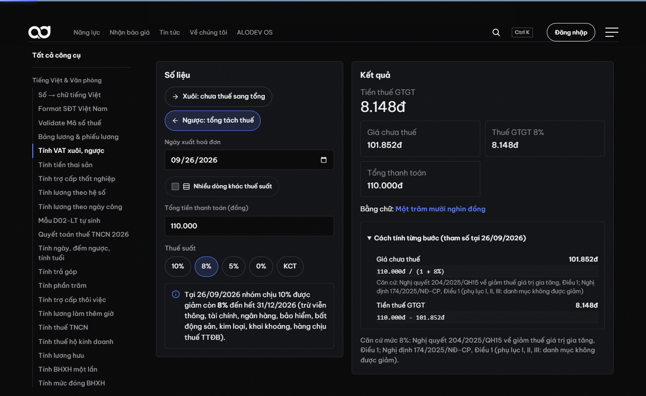Select the 8% tax rate
The image size is (646, 396).
click(x=206, y=266)
